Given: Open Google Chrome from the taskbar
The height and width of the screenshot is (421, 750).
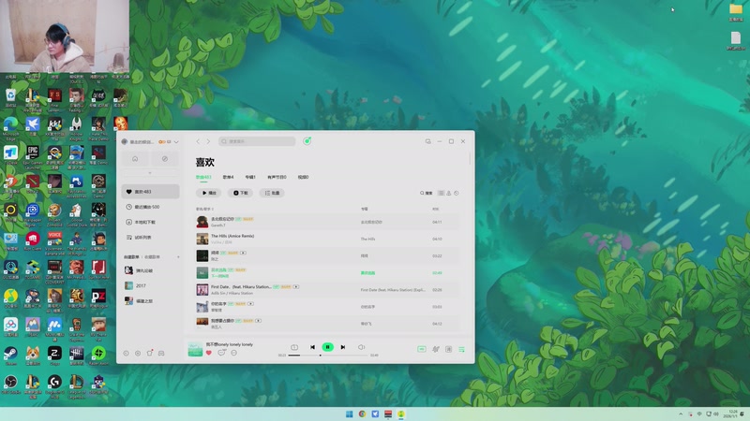Looking at the screenshot, I should click(362, 414).
